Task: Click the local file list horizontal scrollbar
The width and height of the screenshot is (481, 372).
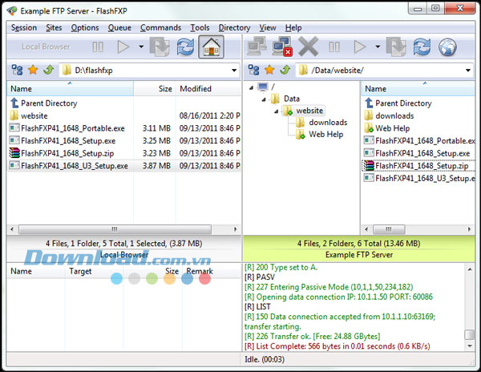Action: [120, 229]
